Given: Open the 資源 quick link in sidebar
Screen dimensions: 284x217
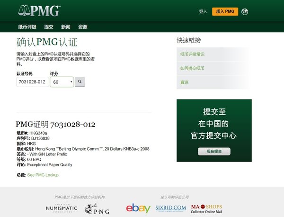Looking at the screenshot, I should click(185, 82).
